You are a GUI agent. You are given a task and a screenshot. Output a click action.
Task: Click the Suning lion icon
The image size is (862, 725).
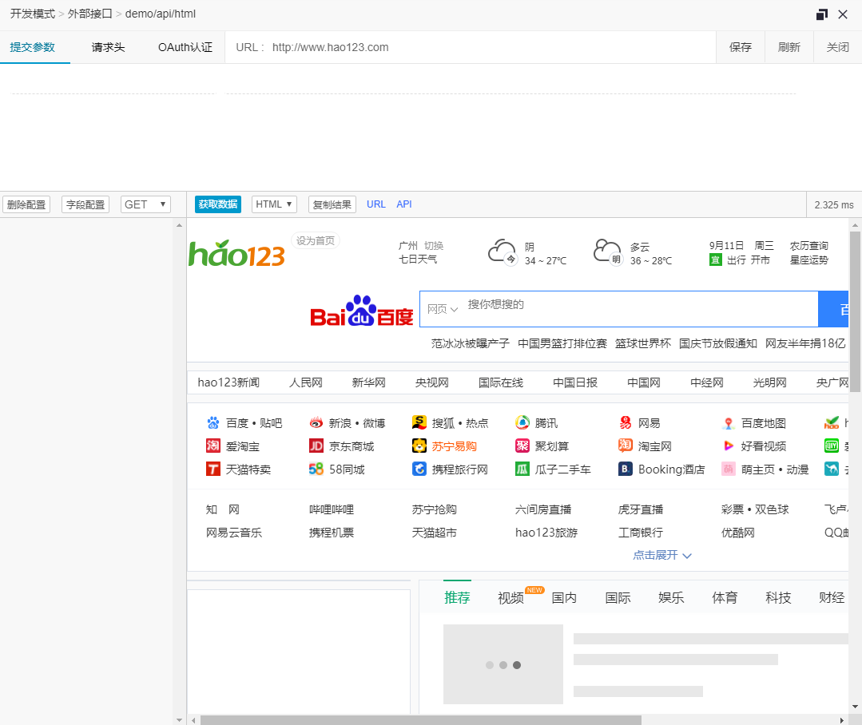point(419,446)
